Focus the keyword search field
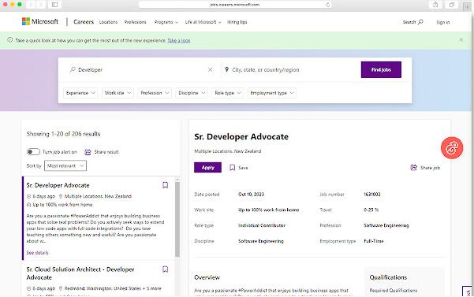The height and width of the screenshot is (297, 474). pos(141,70)
